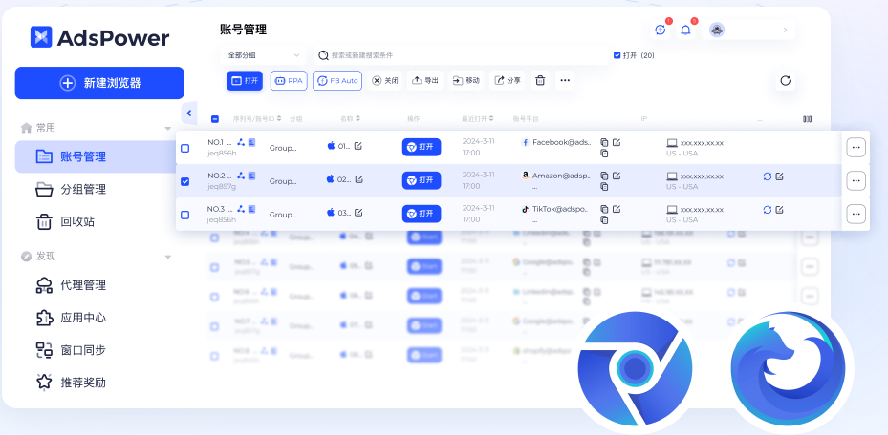Collapse the 发现 sidebar section
The width and height of the screenshot is (888, 435).
tap(167, 257)
